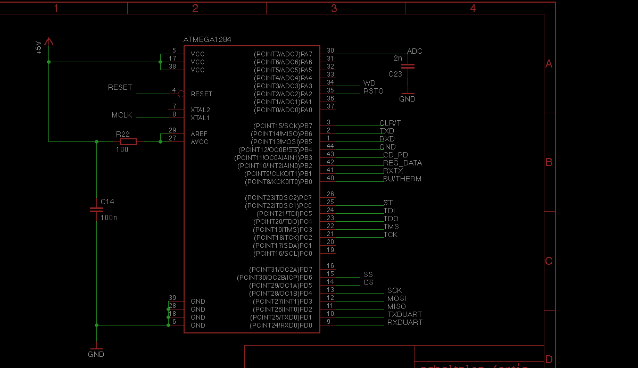638x368 pixels.
Task: Select the ST net label on pin 25
Action: [x=388, y=203]
